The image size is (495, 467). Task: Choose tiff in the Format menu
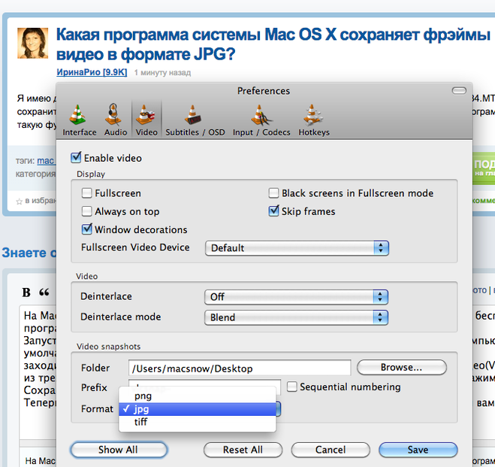click(198, 422)
